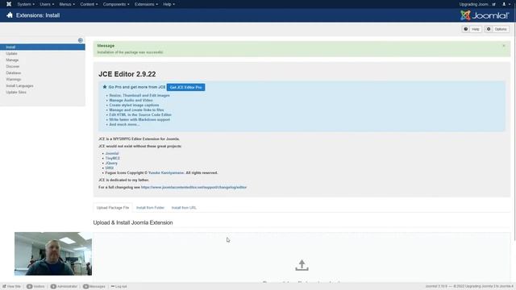Toggle the sidebar collapse arrow icon
The image size is (516, 290).
[x=81, y=40]
